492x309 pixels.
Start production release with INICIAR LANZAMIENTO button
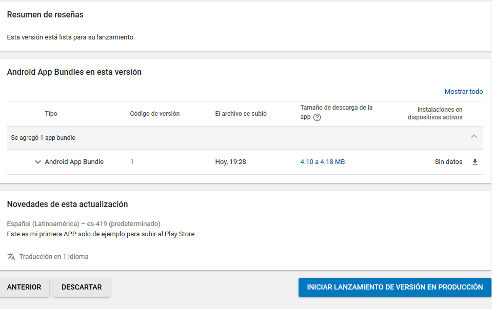click(x=395, y=287)
